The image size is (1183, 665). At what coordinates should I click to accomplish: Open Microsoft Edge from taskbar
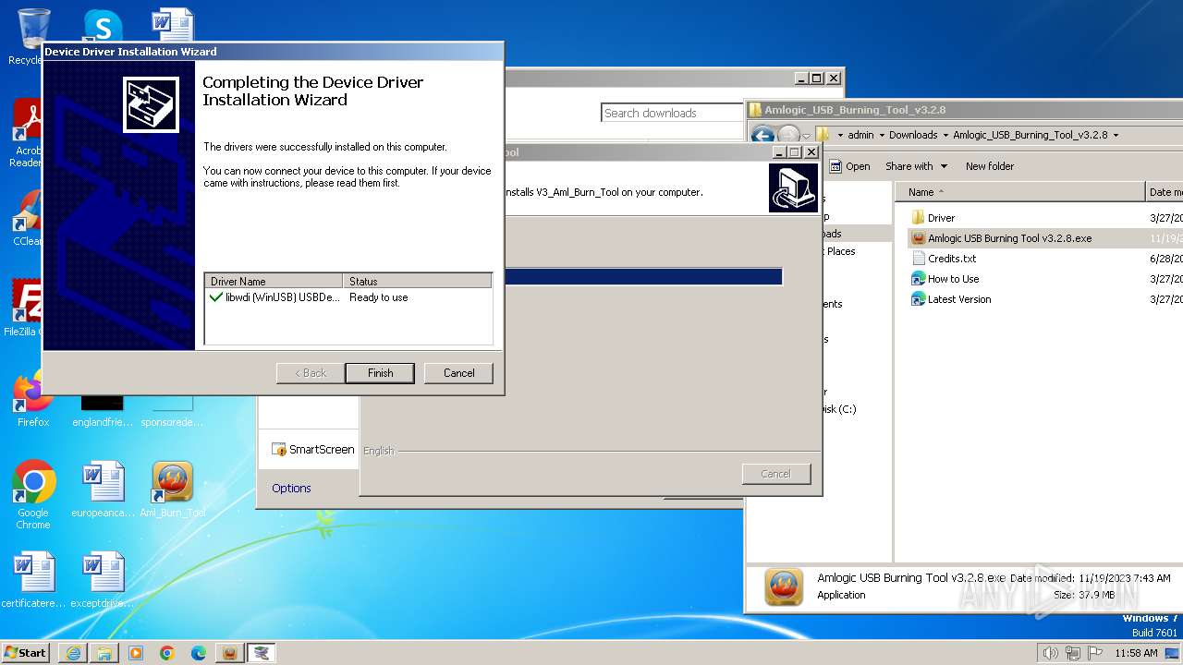point(199,653)
